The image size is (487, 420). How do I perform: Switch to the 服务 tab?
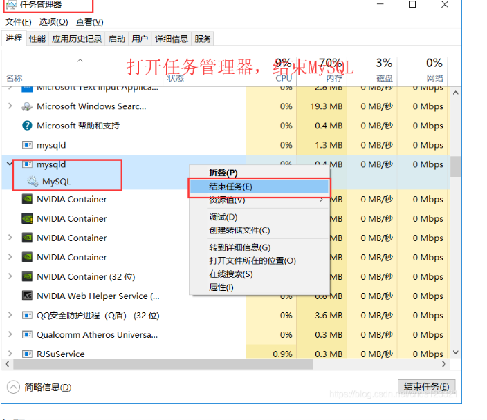[203, 39]
